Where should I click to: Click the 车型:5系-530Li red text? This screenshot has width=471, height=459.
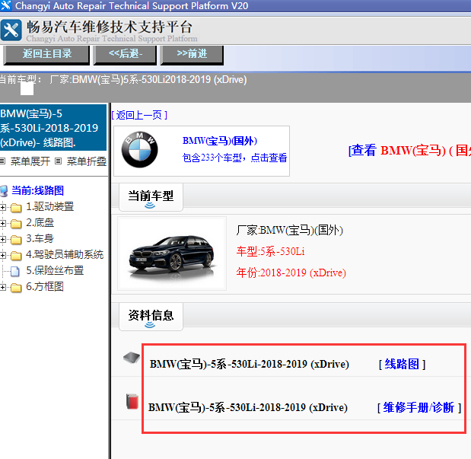pyautogui.click(x=270, y=251)
